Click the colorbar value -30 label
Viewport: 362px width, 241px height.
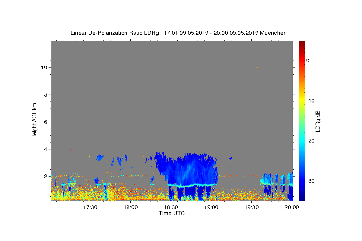pos(311,181)
